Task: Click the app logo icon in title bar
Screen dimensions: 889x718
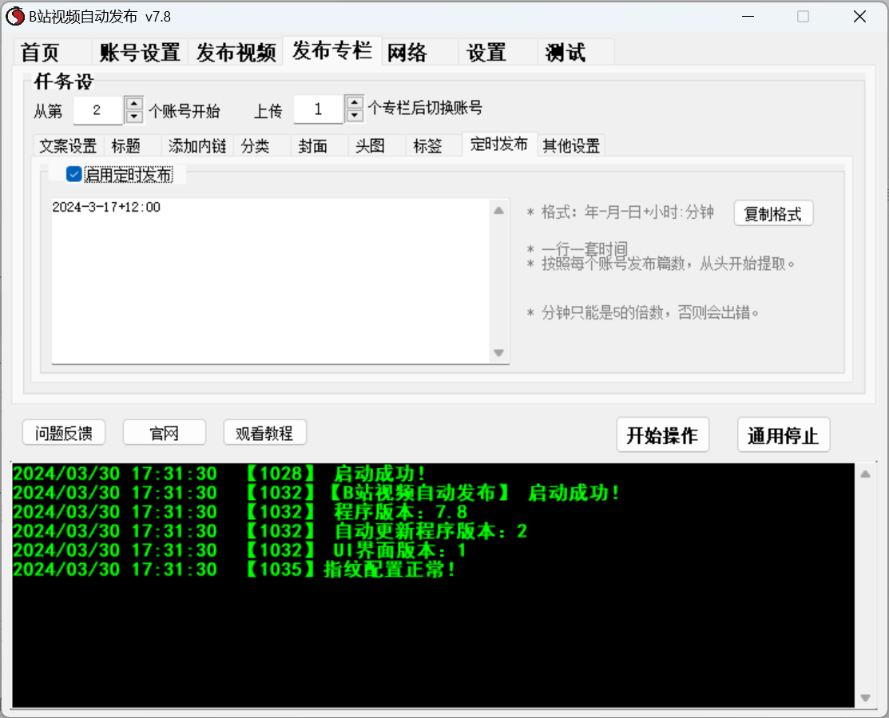Action: pos(15,17)
